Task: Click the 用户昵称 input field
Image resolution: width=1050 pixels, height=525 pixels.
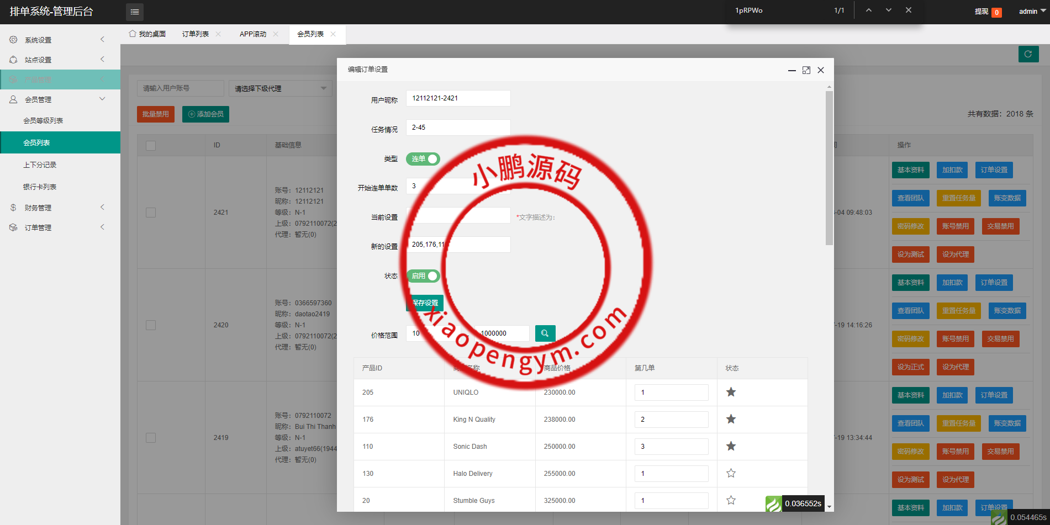Action: [x=458, y=98]
